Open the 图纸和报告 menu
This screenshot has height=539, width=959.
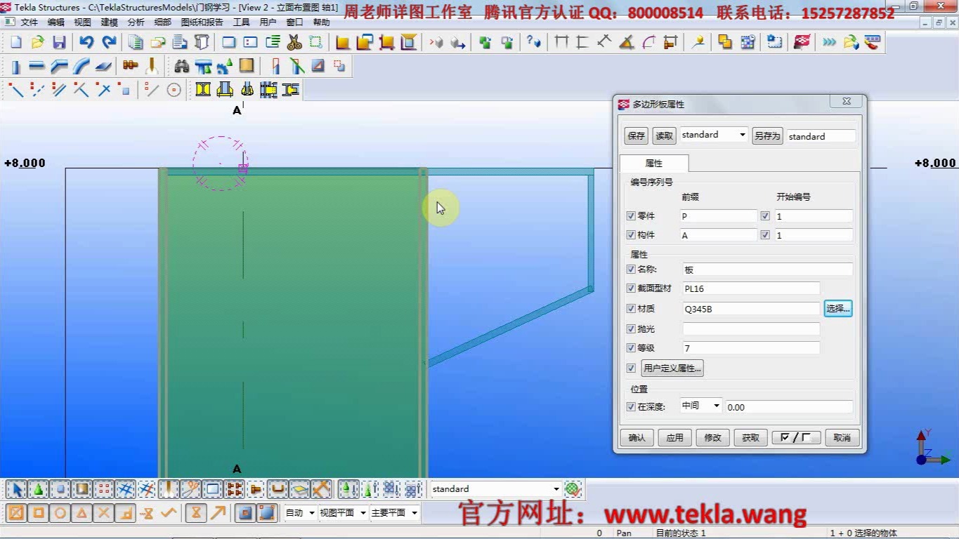click(x=202, y=22)
